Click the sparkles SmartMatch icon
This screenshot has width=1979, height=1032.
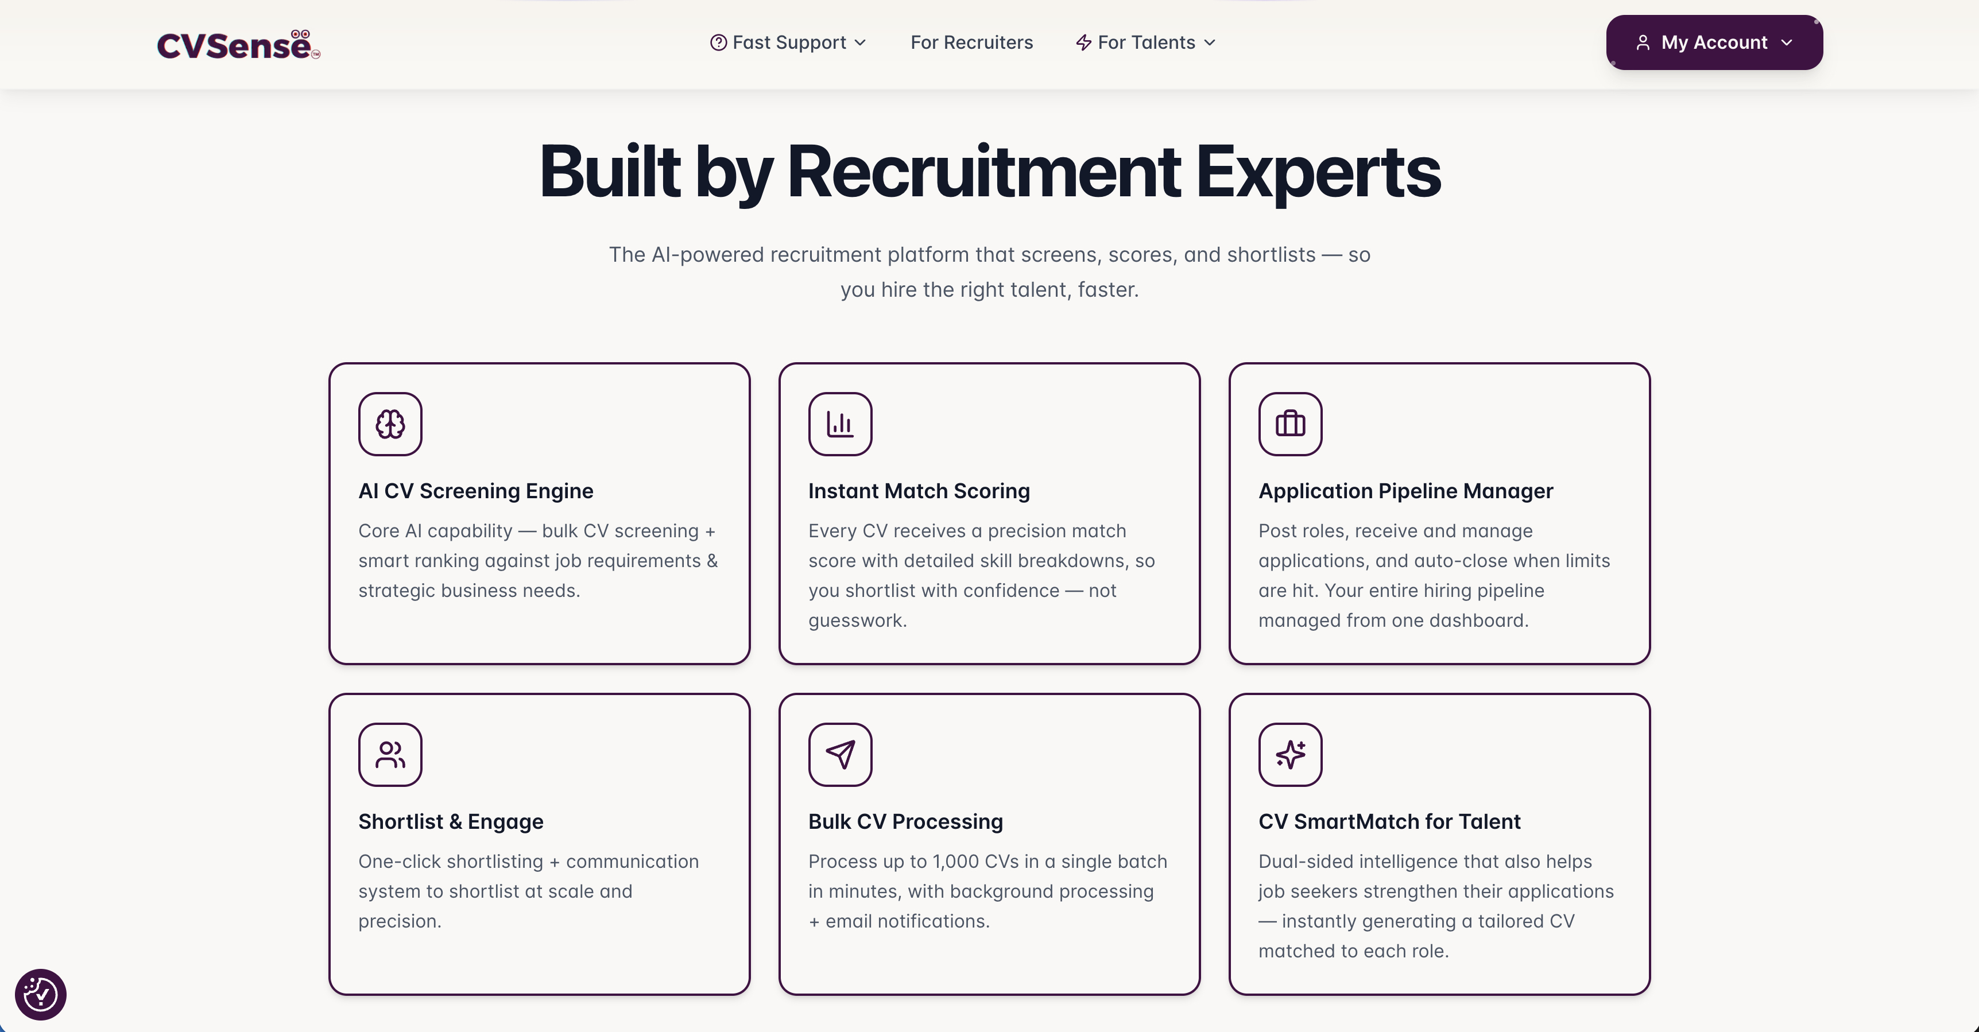1290,754
